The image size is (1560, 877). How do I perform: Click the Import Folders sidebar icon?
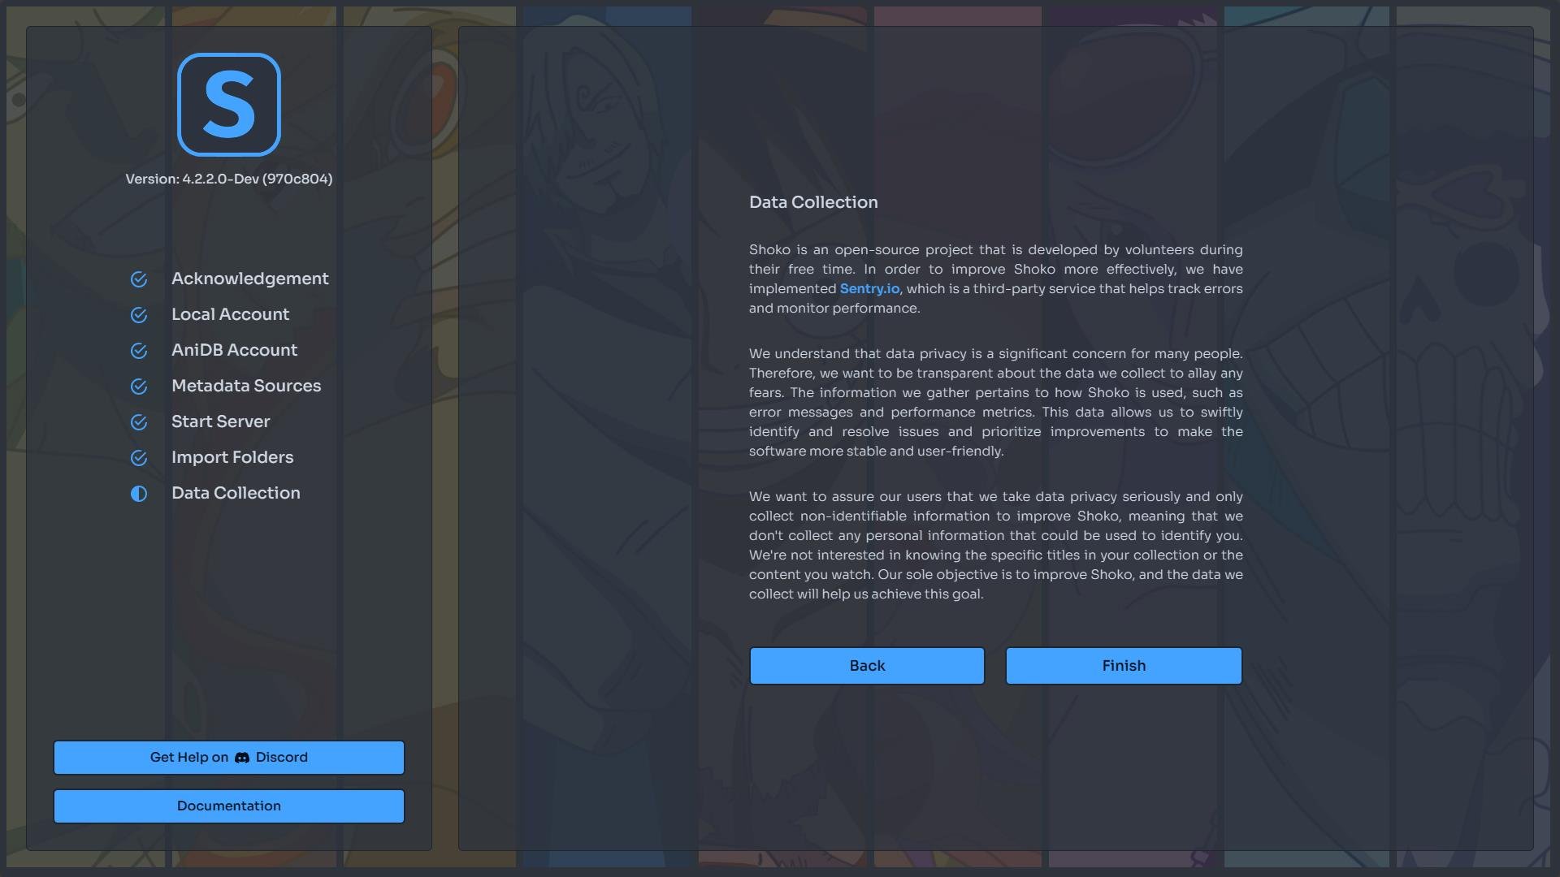tap(137, 458)
